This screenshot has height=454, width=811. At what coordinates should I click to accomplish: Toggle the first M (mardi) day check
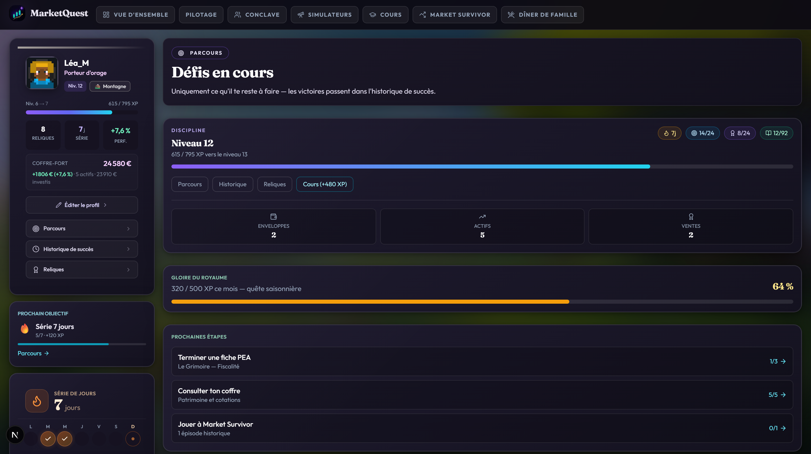[48, 439]
